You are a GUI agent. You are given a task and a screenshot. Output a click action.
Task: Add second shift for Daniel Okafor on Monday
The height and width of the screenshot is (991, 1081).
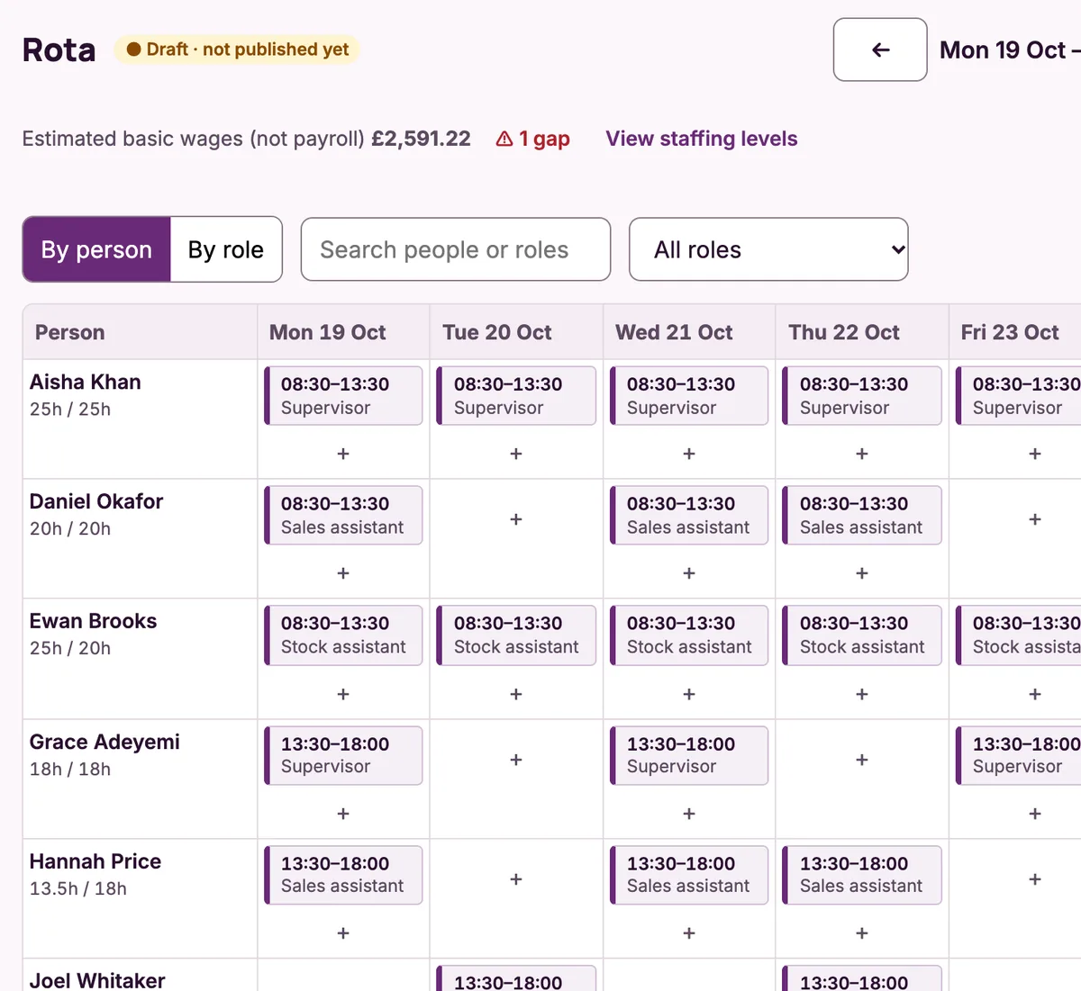pos(343,573)
